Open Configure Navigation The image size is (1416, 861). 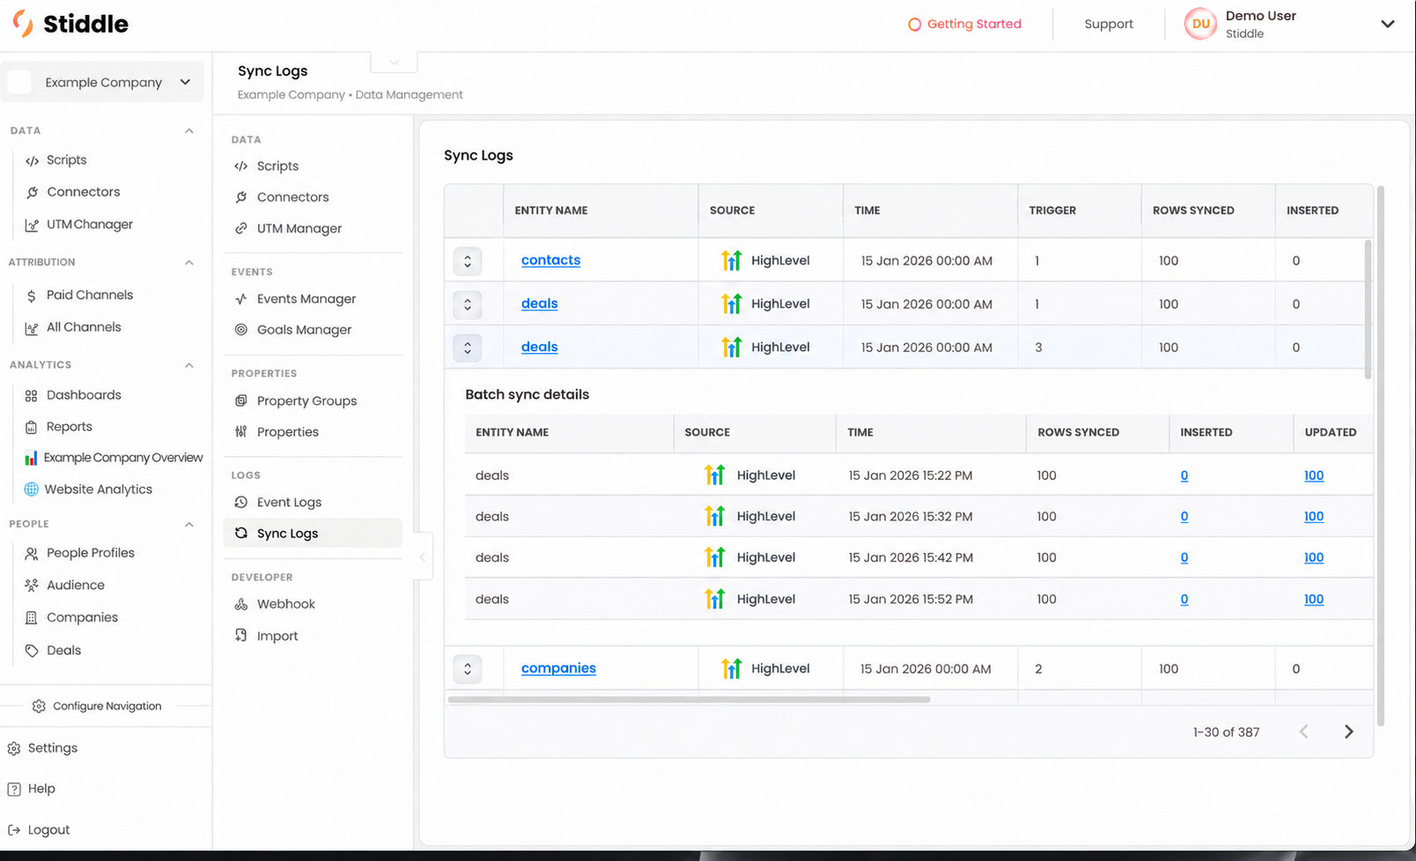click(97, 706)
